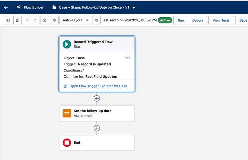The image size is (248, 160).
Task: Open flow settings gear icon
Action: point(54,20)
